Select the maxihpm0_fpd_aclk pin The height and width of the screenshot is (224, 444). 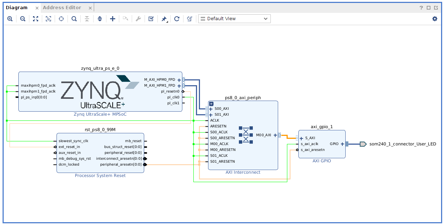tap(38, 86)
